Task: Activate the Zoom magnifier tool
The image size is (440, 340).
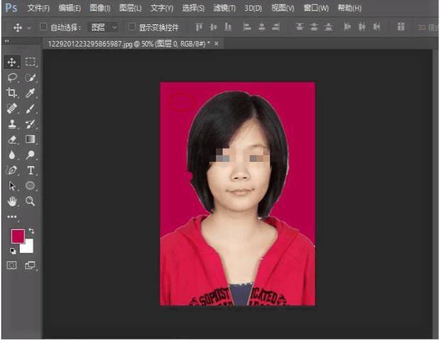Action: click(x=31, y=202)
